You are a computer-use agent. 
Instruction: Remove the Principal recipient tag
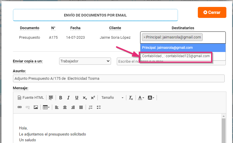[x=144, y=37]
